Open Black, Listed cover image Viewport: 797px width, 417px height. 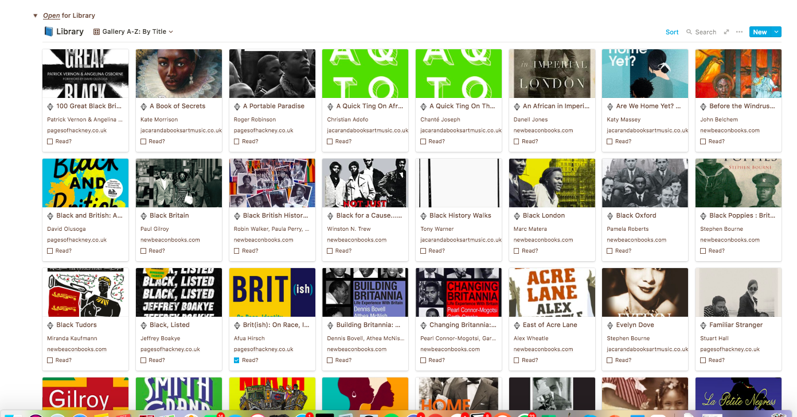coord(179,292)
